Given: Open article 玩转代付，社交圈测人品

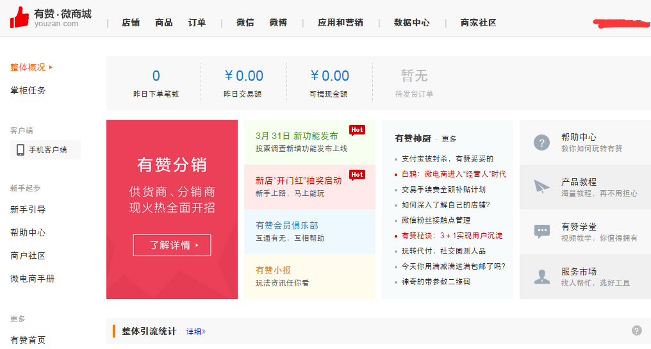Looking at the screenshot, I should [443, 250].
